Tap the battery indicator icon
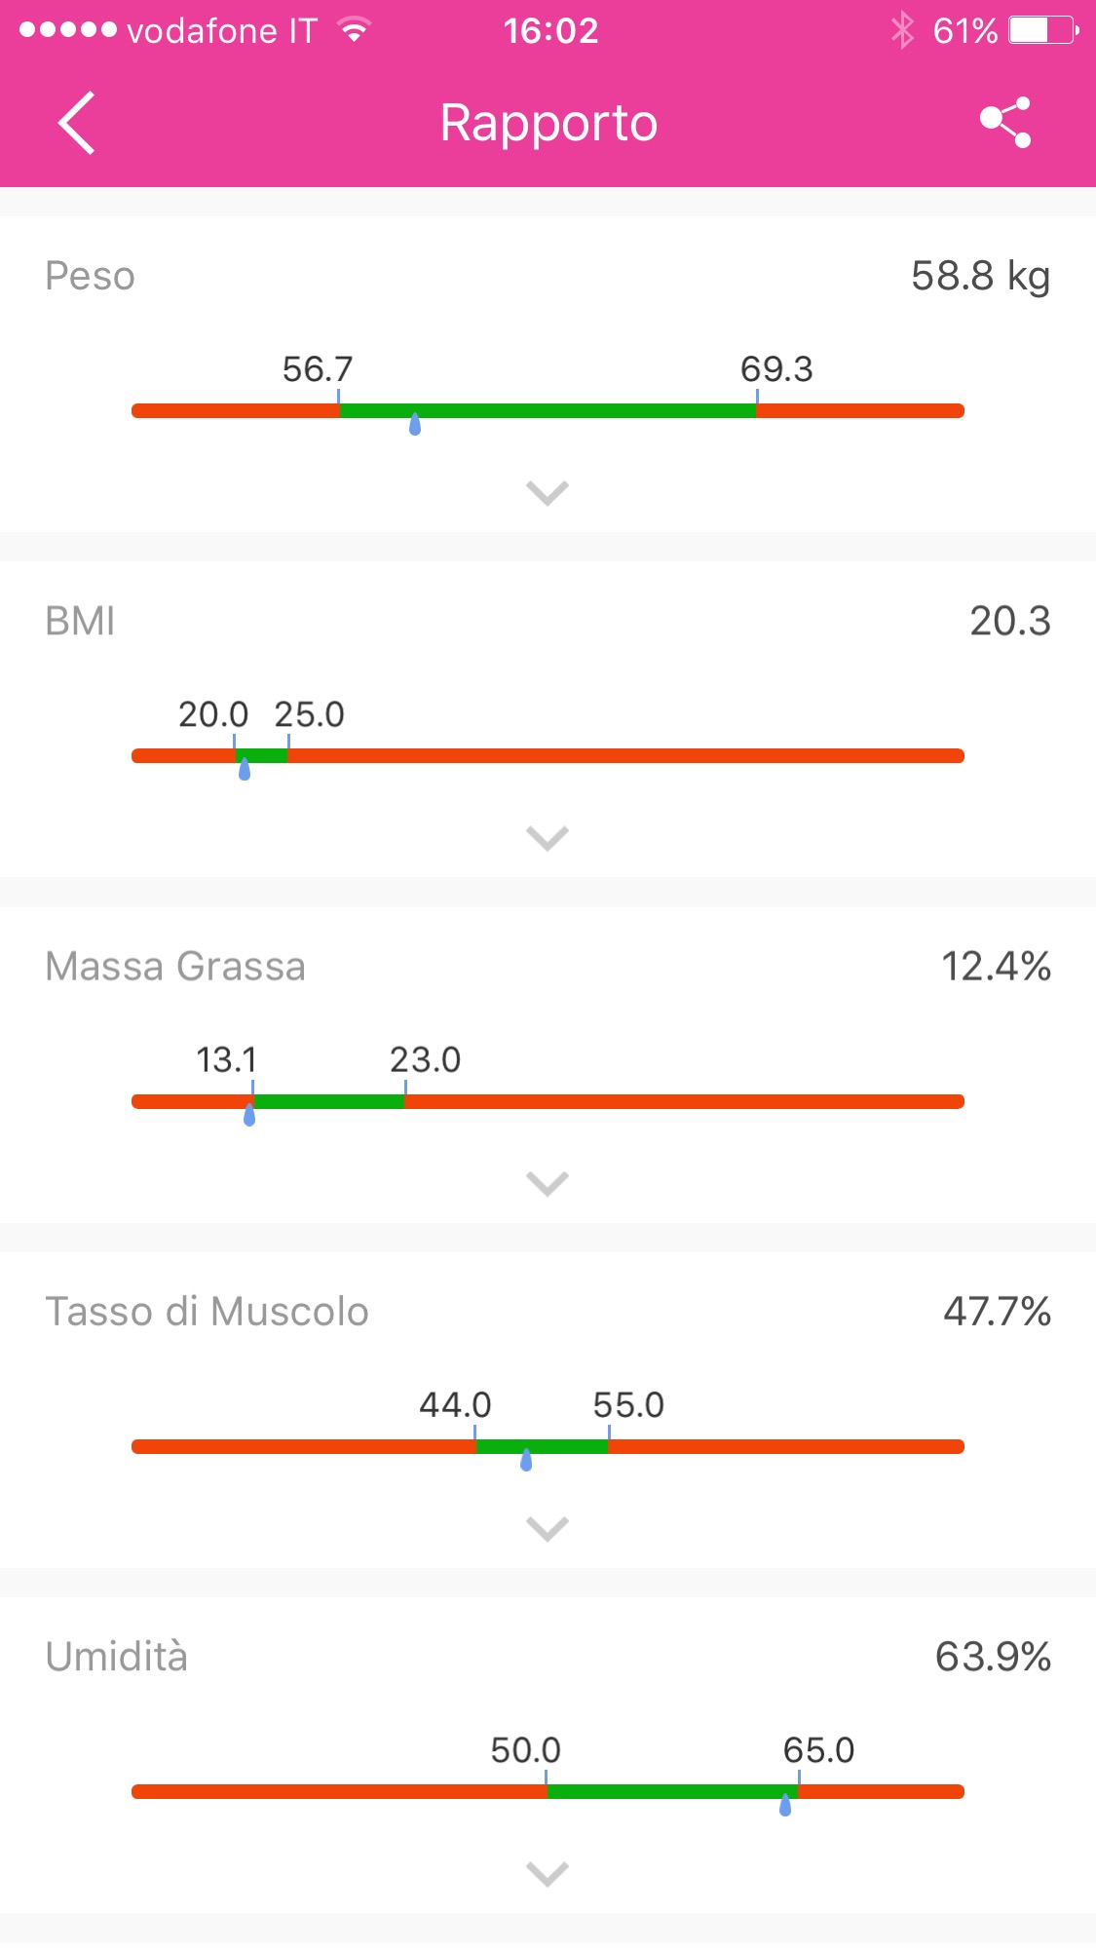Image resolution: width=1096 pixels, height=1950 pixels. coord(1043,30)
